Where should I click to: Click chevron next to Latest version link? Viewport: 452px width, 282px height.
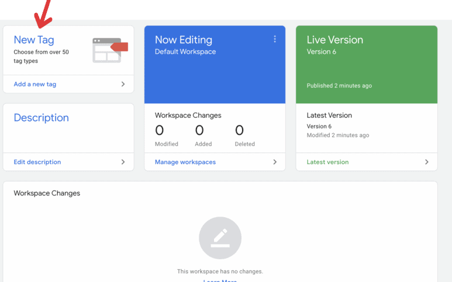click(427, 162)
